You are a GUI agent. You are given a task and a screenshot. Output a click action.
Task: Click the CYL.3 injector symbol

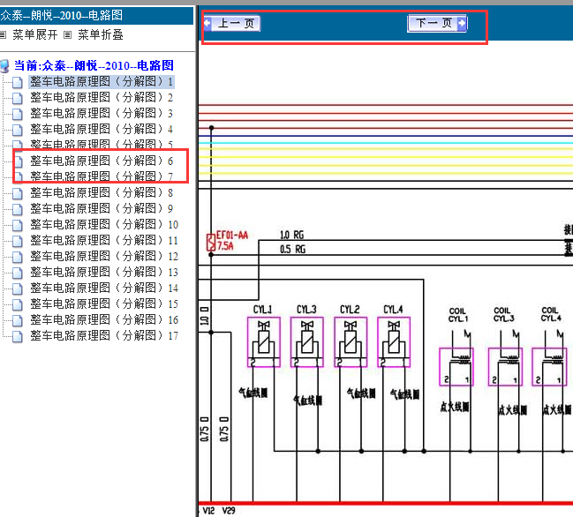(307, 342)
